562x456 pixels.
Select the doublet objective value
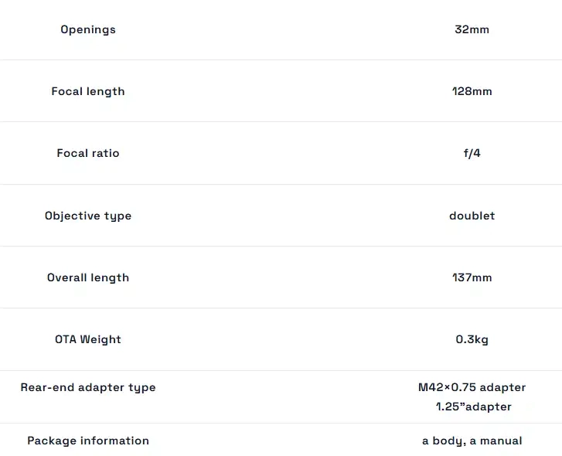pos(472,216)
